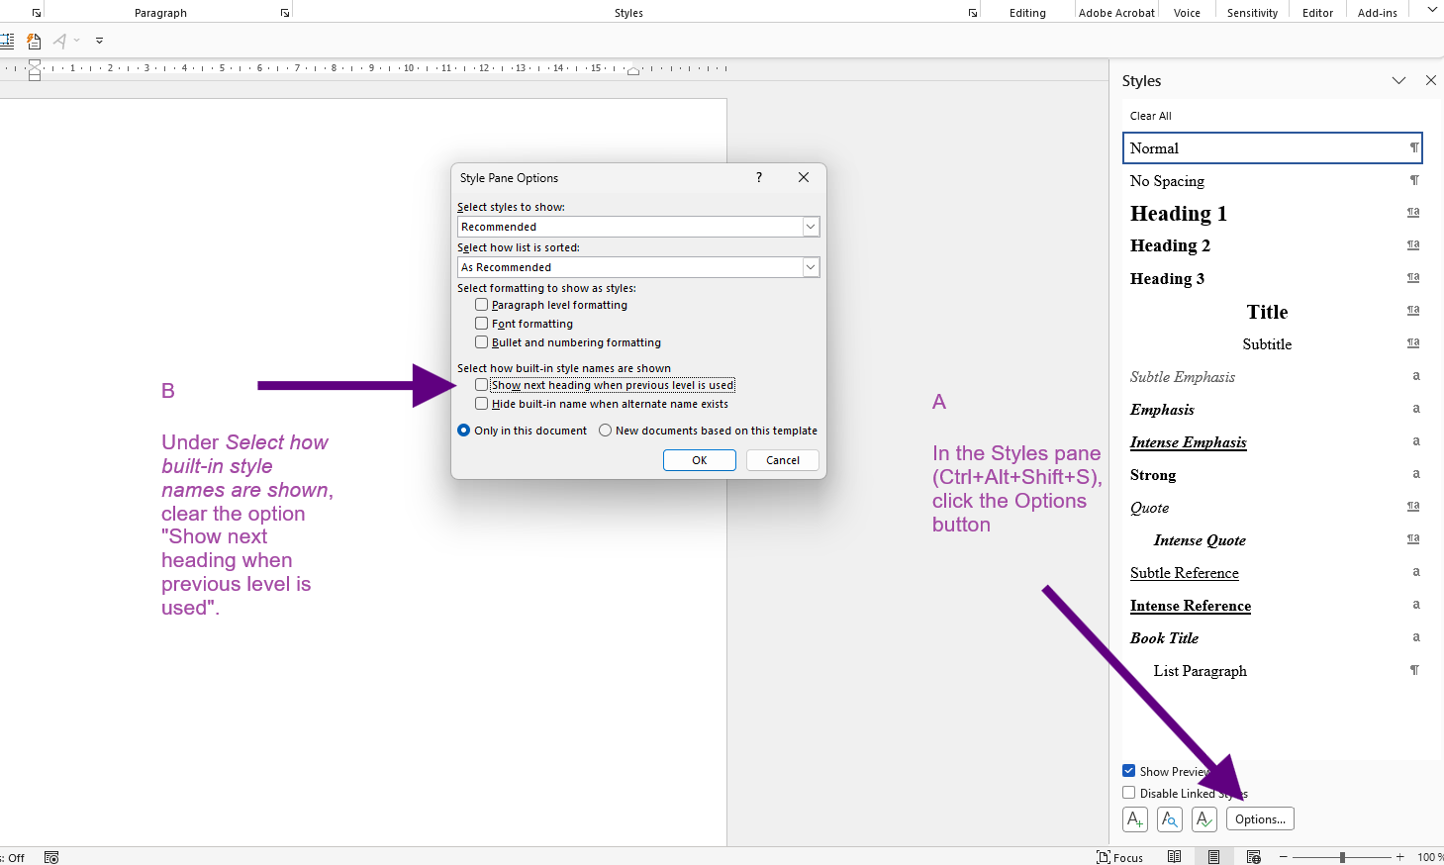Apply the Quote style
The height and width of the screenshot is (865, 1444).
point(1273,507)
